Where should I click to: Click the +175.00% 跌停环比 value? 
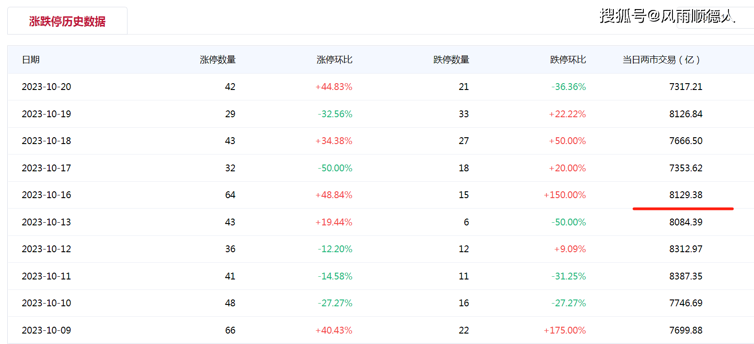565,330
